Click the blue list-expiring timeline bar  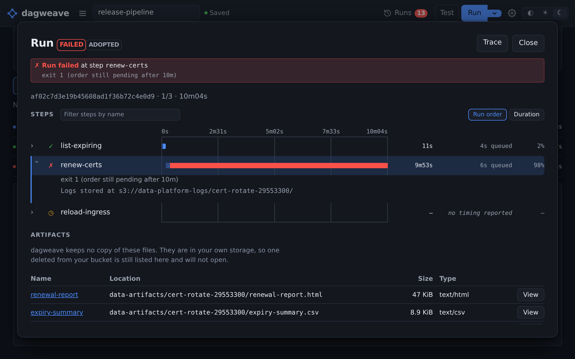[x=164, y=146]
